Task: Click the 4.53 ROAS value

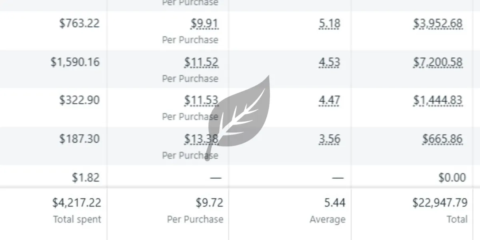Action: (x=330, y=62)
